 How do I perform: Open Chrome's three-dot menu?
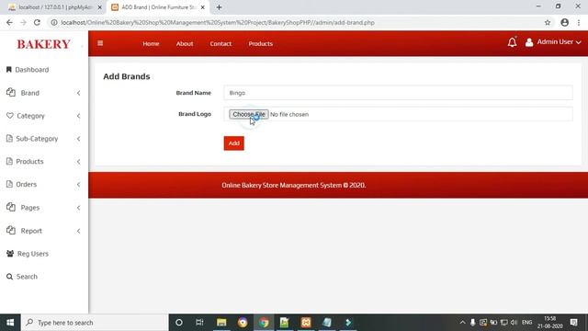(579, 22)
